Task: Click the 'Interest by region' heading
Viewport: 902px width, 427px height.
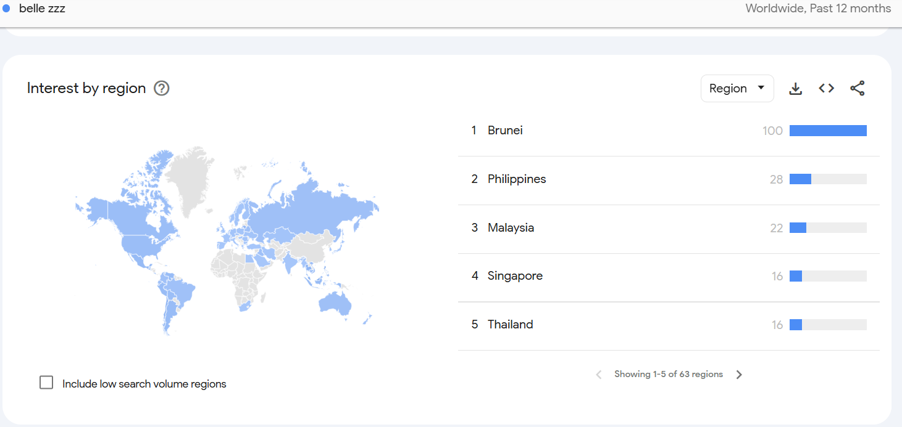Action: (x=86, y=88)
